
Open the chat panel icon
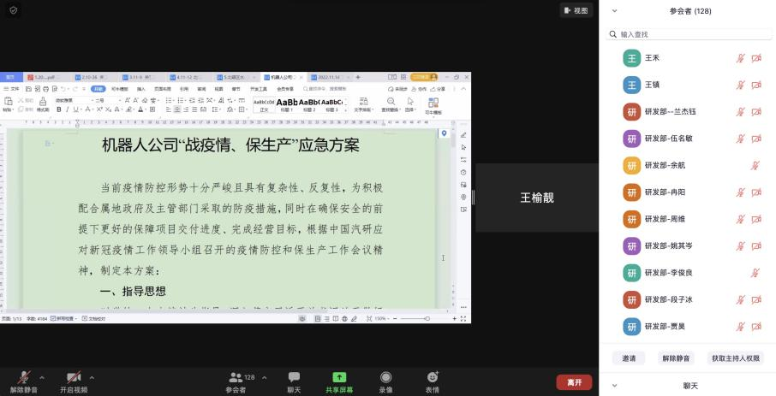click(294, 376)
